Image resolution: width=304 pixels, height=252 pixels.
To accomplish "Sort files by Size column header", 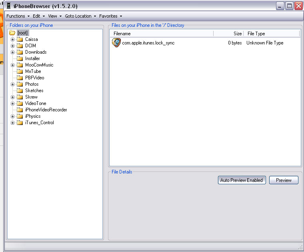I will point(228,34).
